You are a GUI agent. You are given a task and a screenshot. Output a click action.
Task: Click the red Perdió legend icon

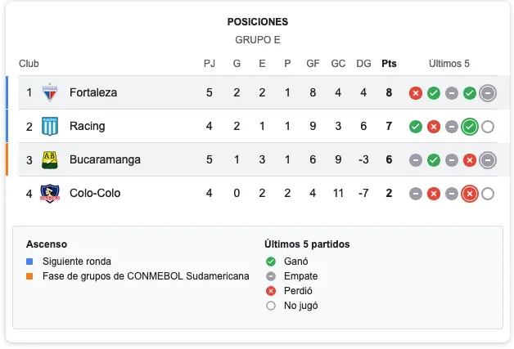(x=271, y=291)
